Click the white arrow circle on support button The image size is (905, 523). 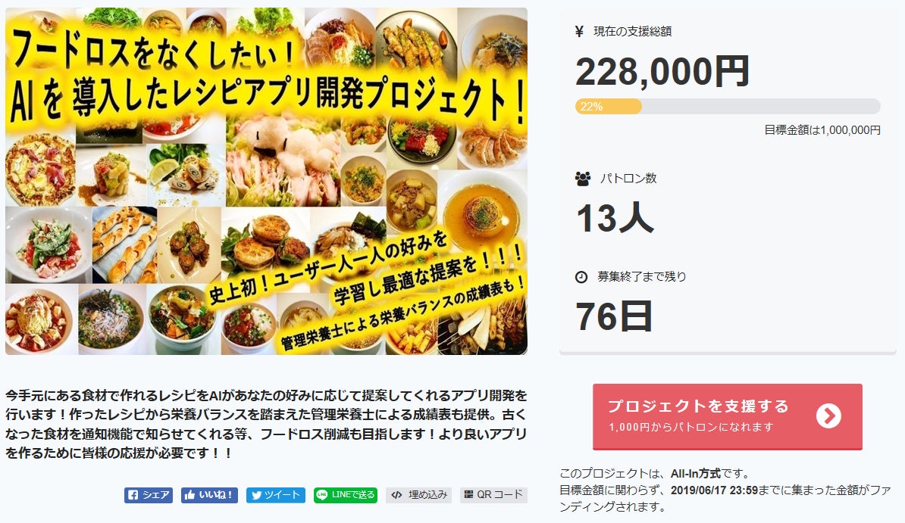click(x=828, y=416)
